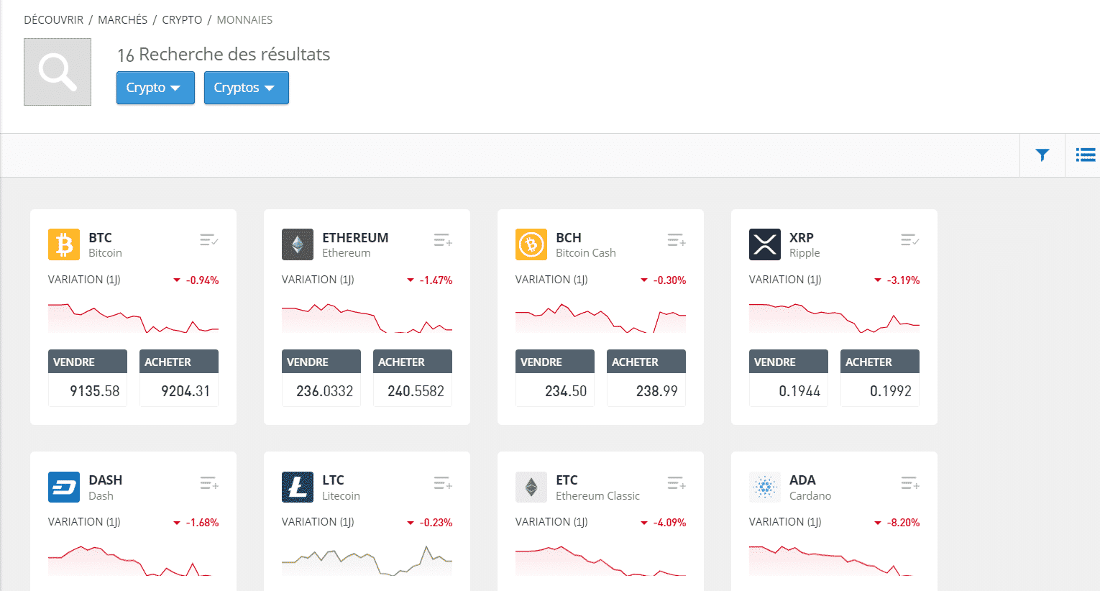Viewport: 1100px width, 591px height.
Task: Click ACHETER for BCH at 238.99
Action: pyautogui.click(x=646, y=378)
